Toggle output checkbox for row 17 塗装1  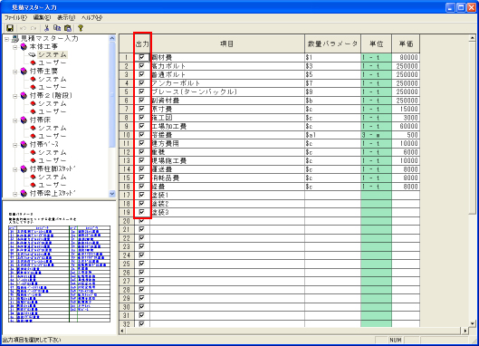(x=141, y=195)
